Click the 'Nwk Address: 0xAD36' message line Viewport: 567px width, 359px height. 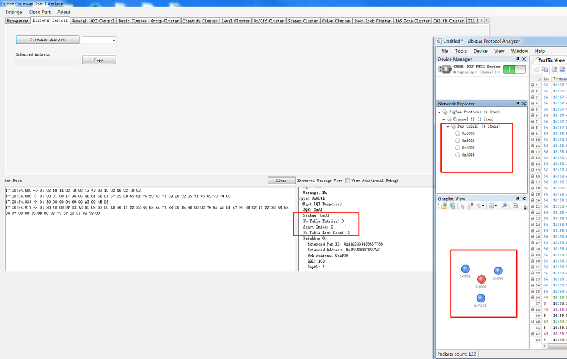pos(327,255)
